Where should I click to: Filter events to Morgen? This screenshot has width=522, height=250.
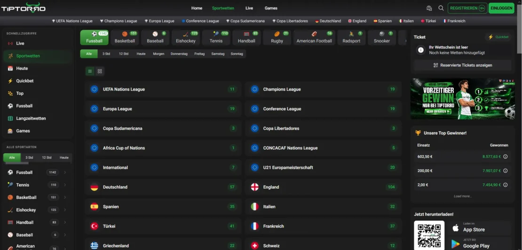click(x=158, y=54)
